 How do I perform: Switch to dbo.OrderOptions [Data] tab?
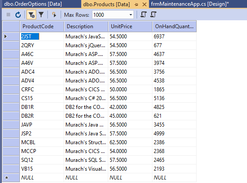(33, 4)
